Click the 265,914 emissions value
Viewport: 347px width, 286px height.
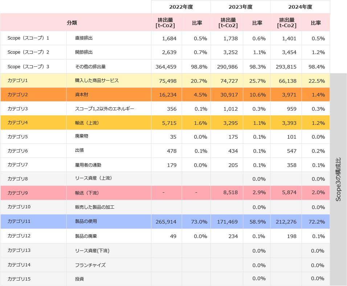[x=166, y=221]
